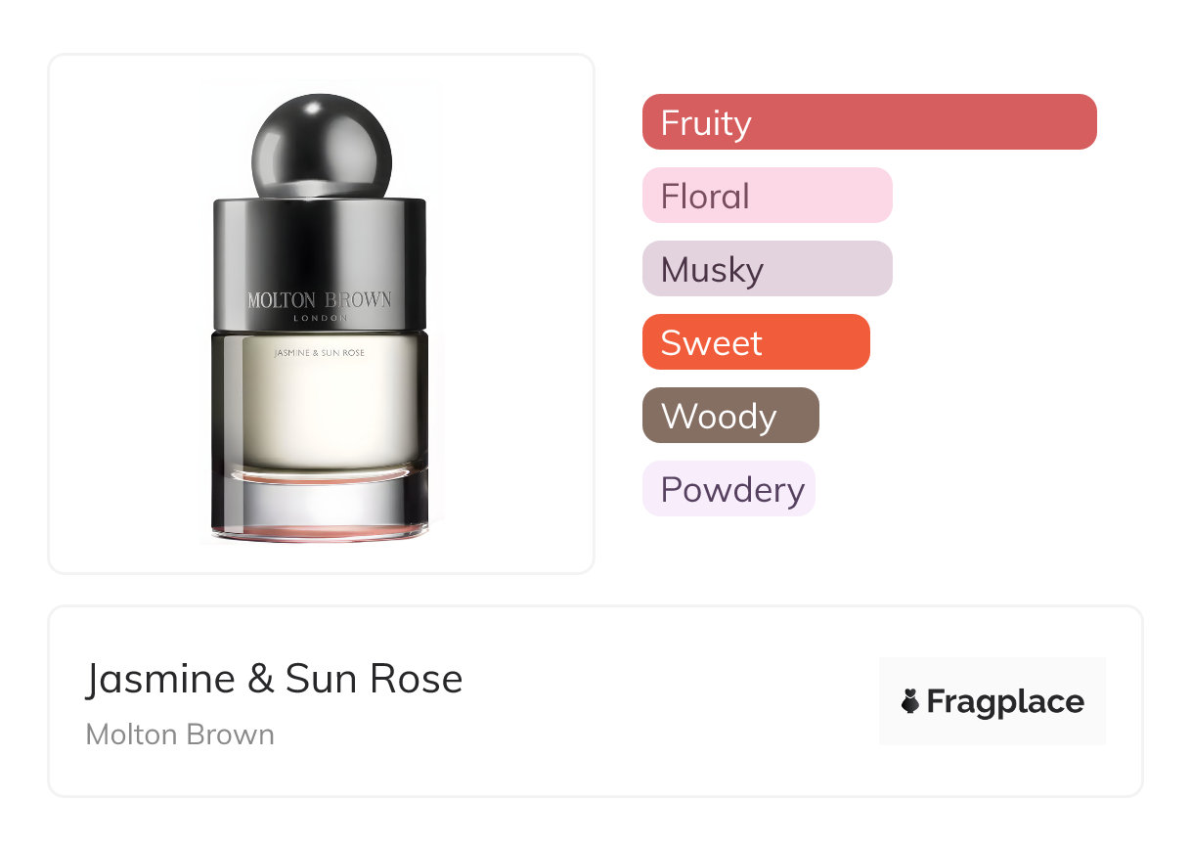Click the ampersand in the fragrance title
Image resolution: width=1191 pixels, height=845 pixels.
coord(260,679)
